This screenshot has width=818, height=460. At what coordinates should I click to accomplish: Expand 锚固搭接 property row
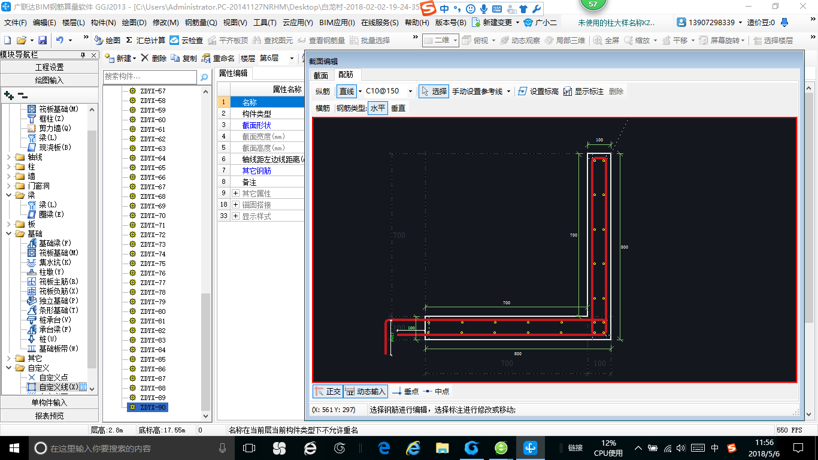[x=236, y=205]
